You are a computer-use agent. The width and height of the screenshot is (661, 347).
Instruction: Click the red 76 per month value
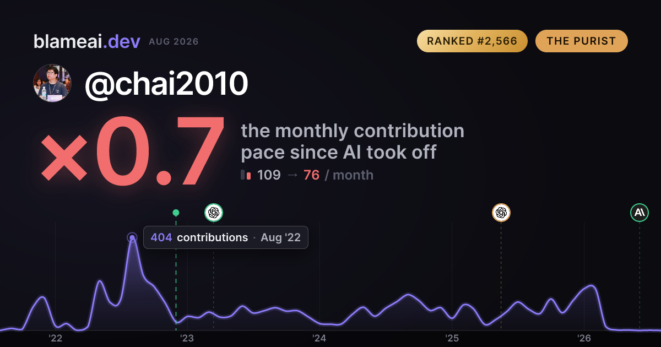click(311, 175)
